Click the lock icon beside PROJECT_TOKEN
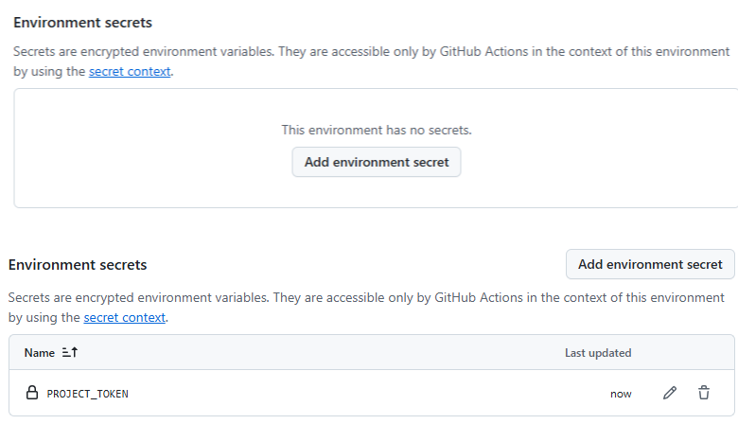Viewport: 738px width, 424px height. point(31,393)
